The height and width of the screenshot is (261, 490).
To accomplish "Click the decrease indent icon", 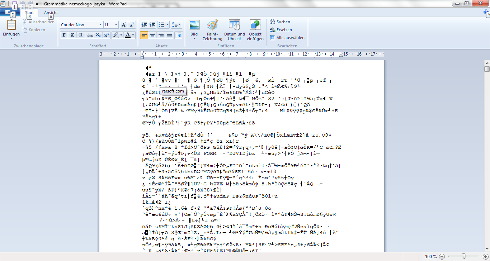I will [x=144, y=25].
